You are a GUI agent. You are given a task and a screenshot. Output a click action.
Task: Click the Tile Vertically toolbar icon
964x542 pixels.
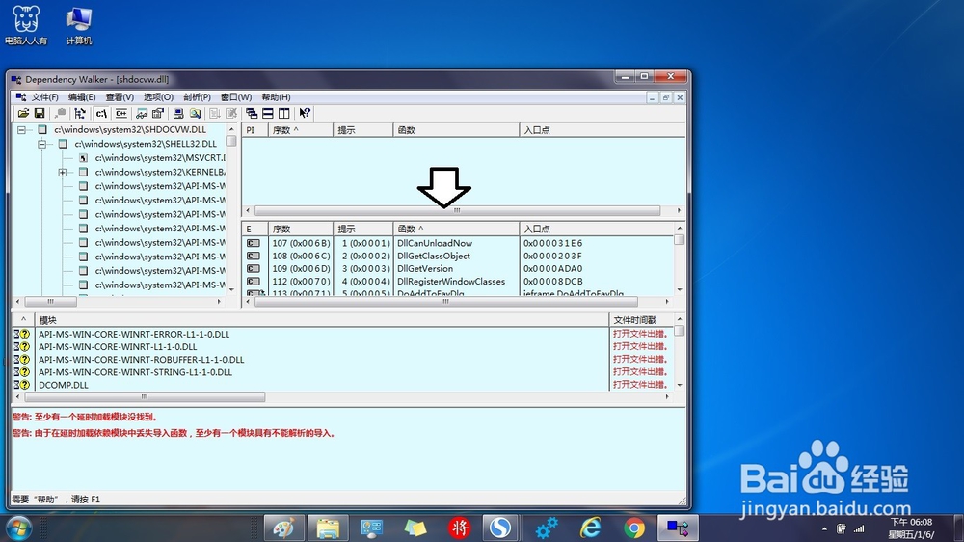[283, 113]
